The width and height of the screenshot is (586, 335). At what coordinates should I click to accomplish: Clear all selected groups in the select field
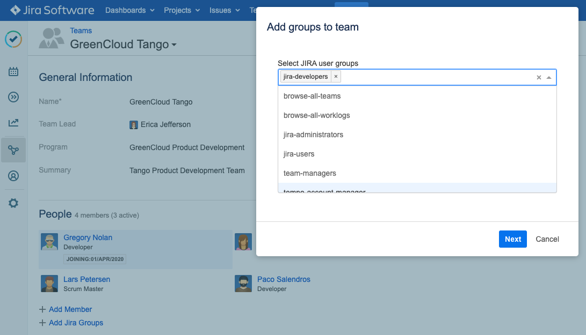click(x=539, y=78)
